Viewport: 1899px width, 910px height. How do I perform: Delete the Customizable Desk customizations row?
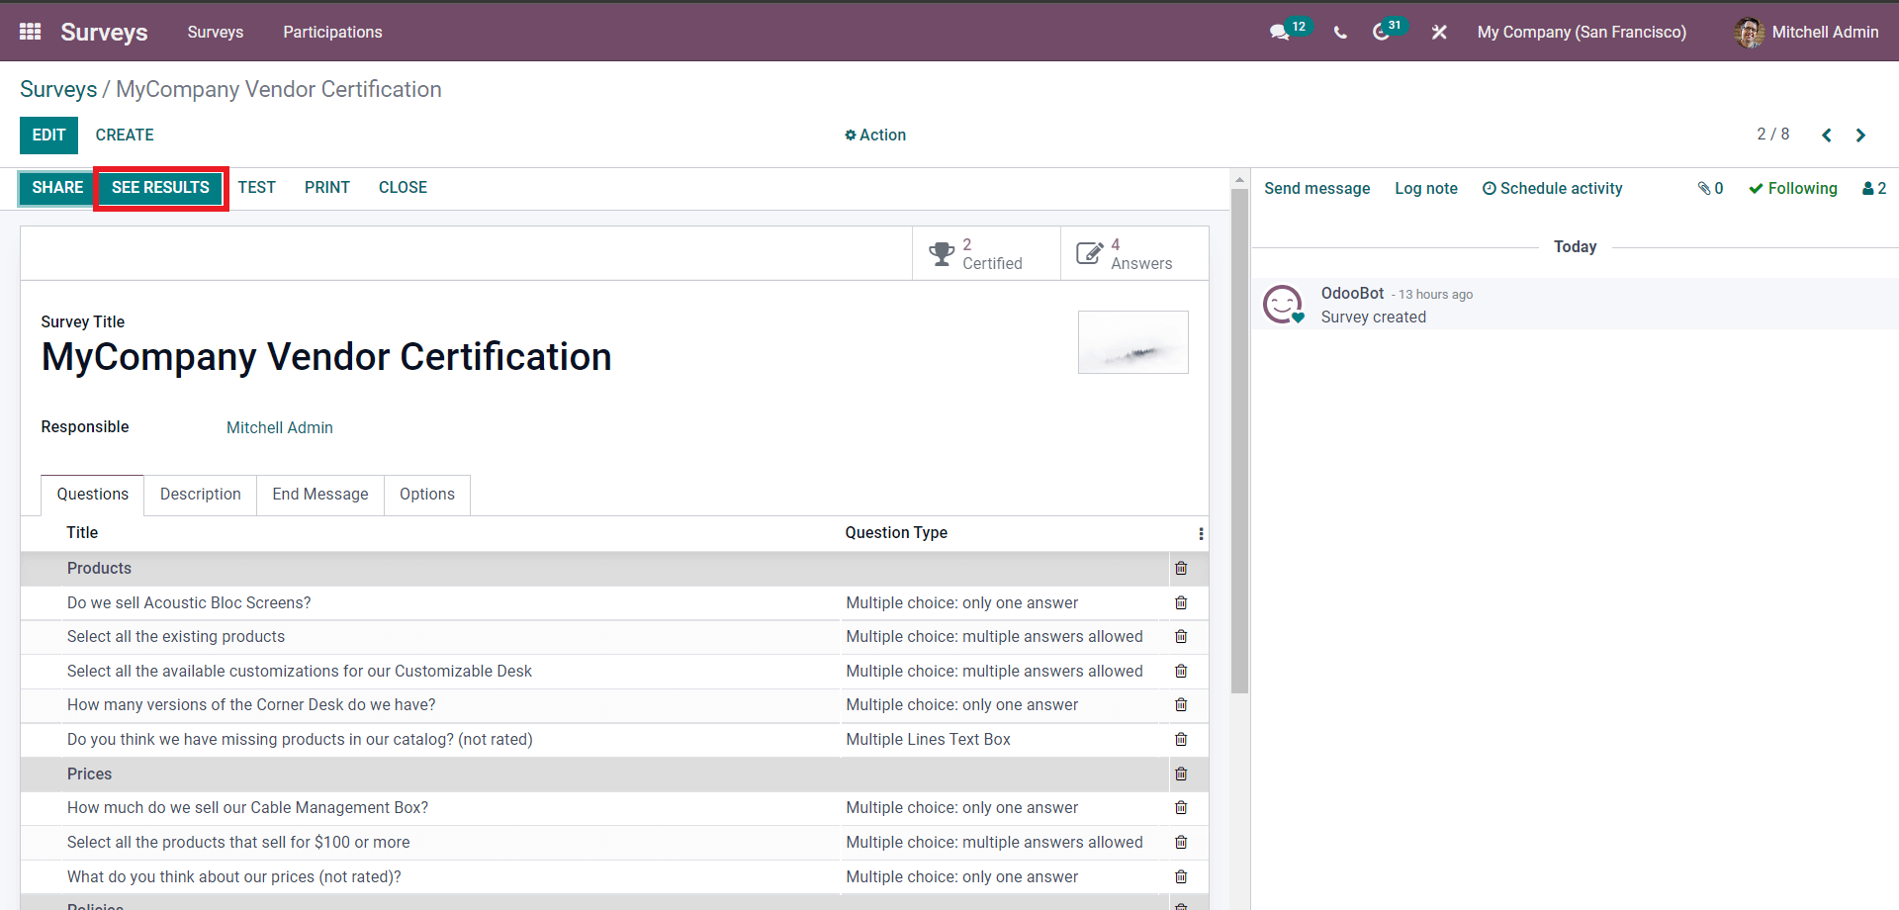click(x=1181, y=672)
